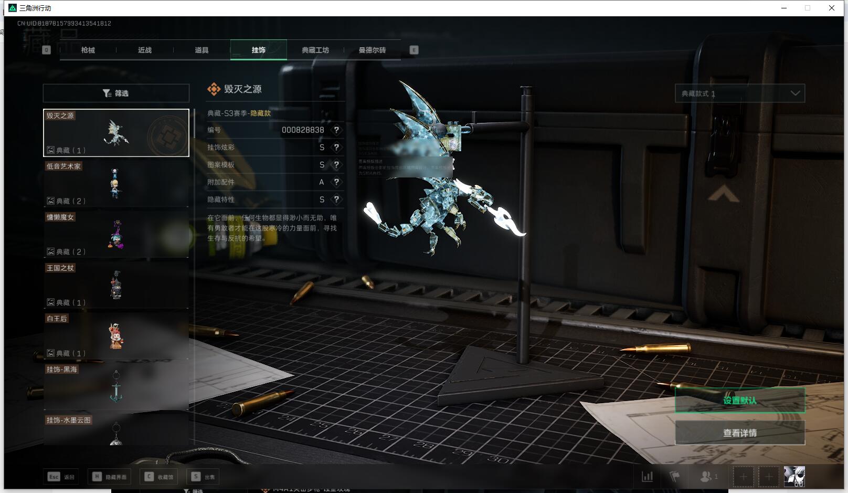
Task: Click the 查看详情 button
Action: [x=740, y=433]
